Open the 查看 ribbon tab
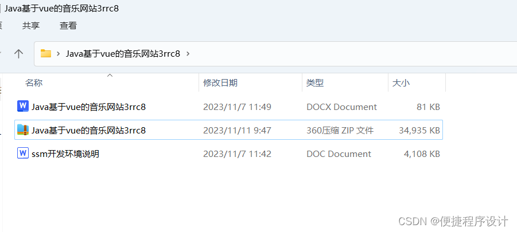Viewport: 517px width, 232px height. [x=68, y=26]
